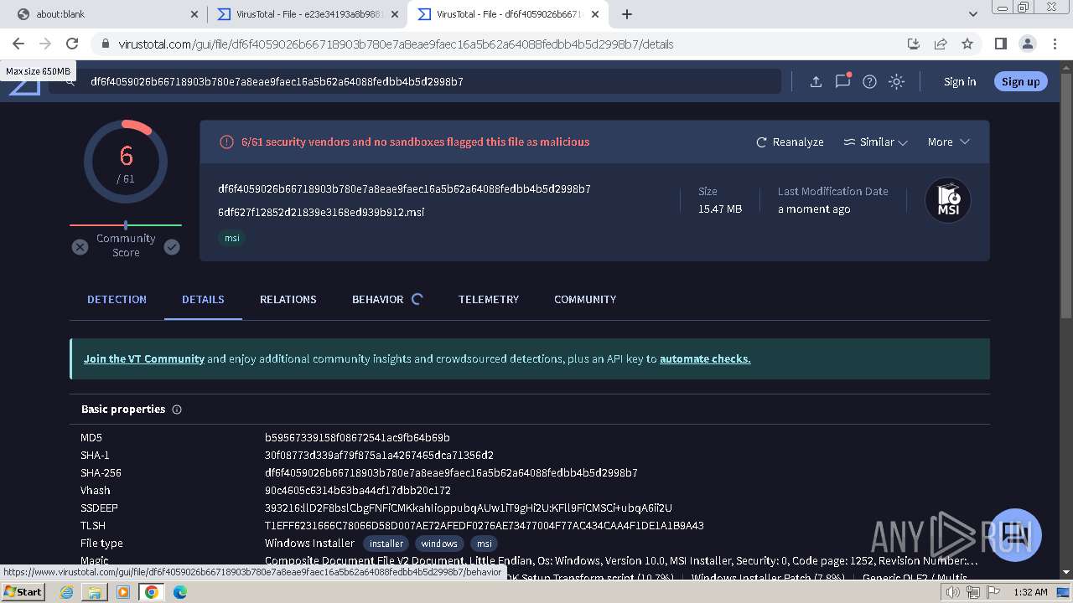Bookmark this page with the star icon
The width and height of the screenshot is (1073, 603).
coord(967,44)
